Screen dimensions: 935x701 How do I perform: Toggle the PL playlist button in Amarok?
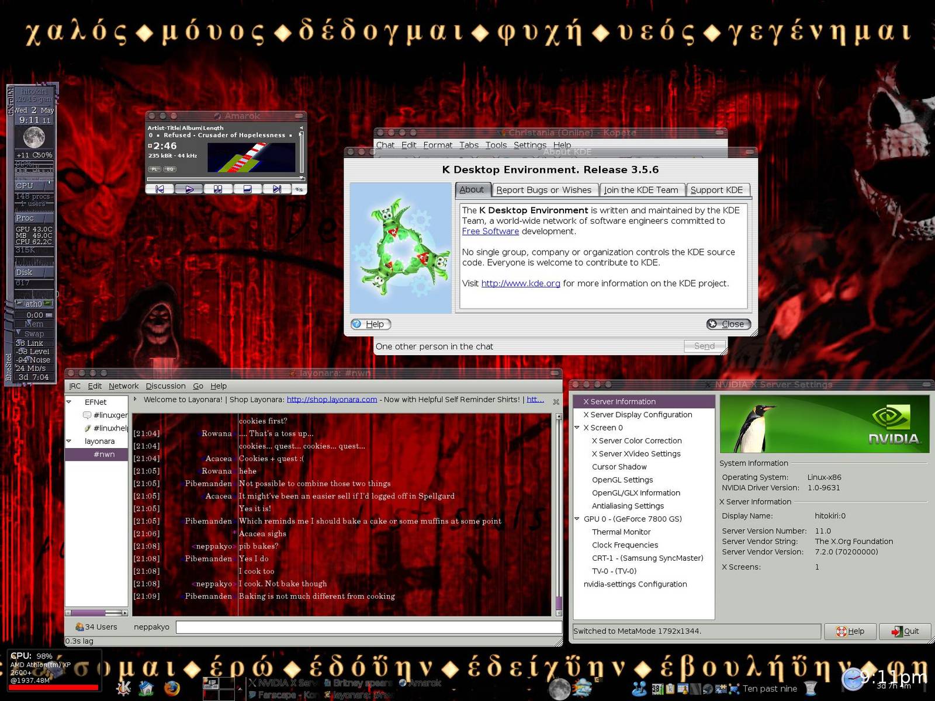[x=154, y=169]
